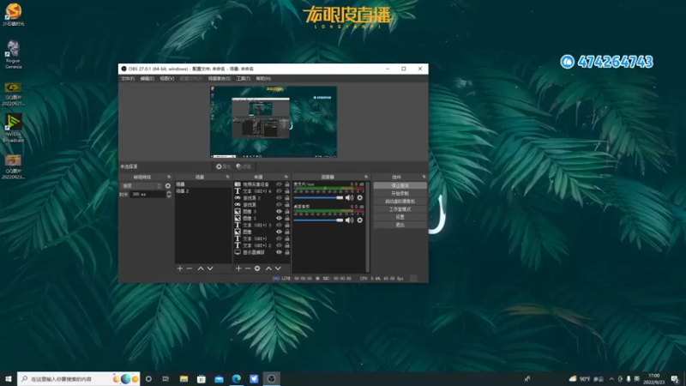
Task: Toggle visibility of 文本 (GDI+) 4 source
Action: click(x=279, y=191)
